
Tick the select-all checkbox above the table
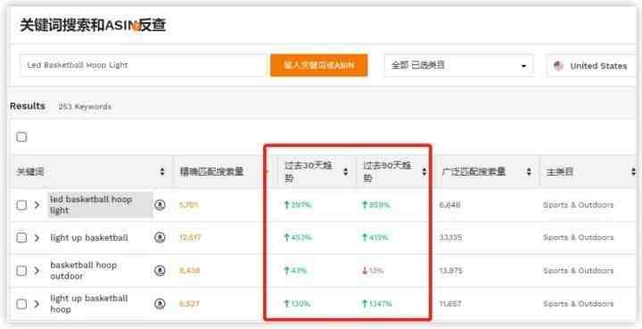pyautogui.click(x=21, y=137)
